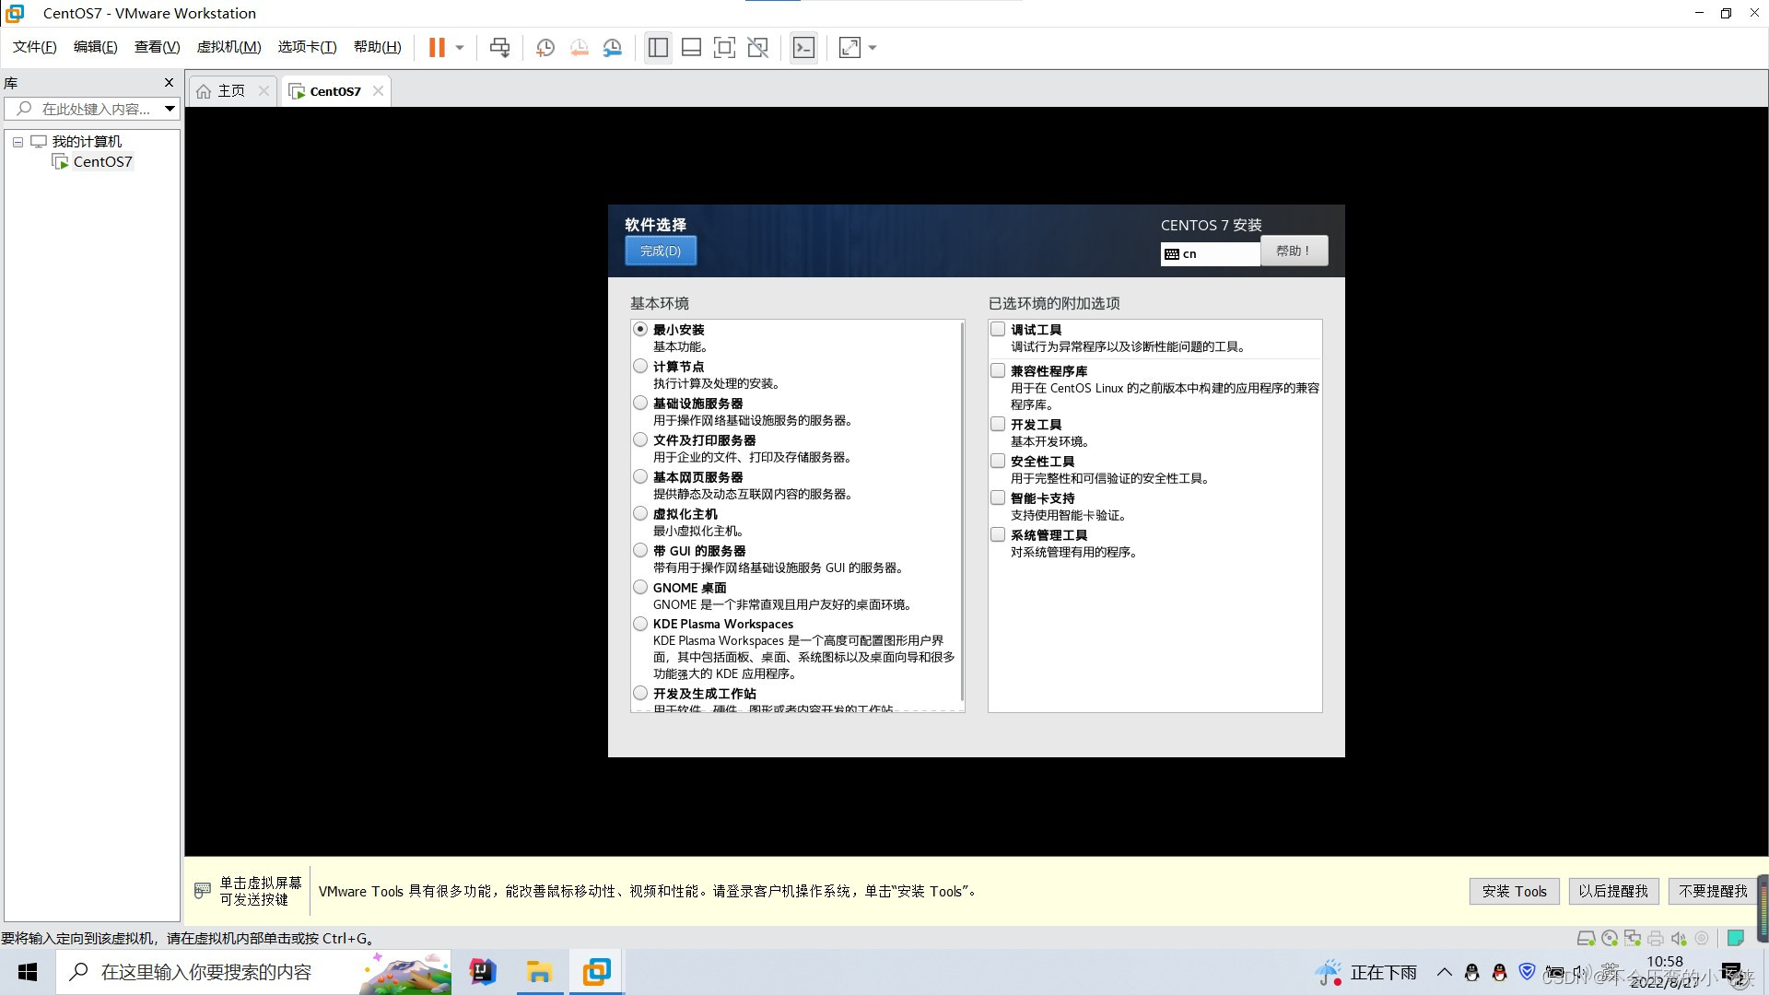The image size is (1769, 995).
Task: Click the CD/DVD drive status icon
Action: point(1610,939)
